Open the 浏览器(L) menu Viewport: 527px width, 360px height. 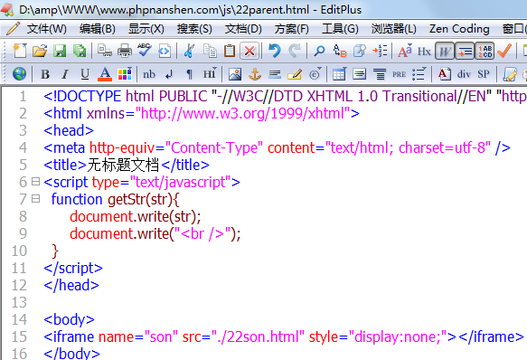coord(393,29)
